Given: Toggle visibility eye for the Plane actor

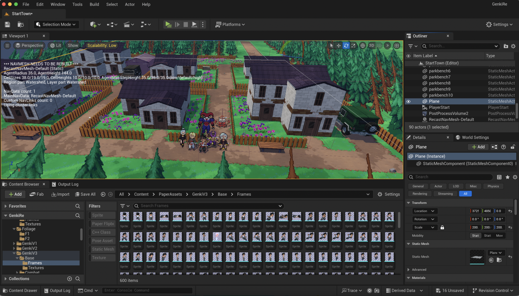Looking at the screenshot, I should click(x=408, y=101).
